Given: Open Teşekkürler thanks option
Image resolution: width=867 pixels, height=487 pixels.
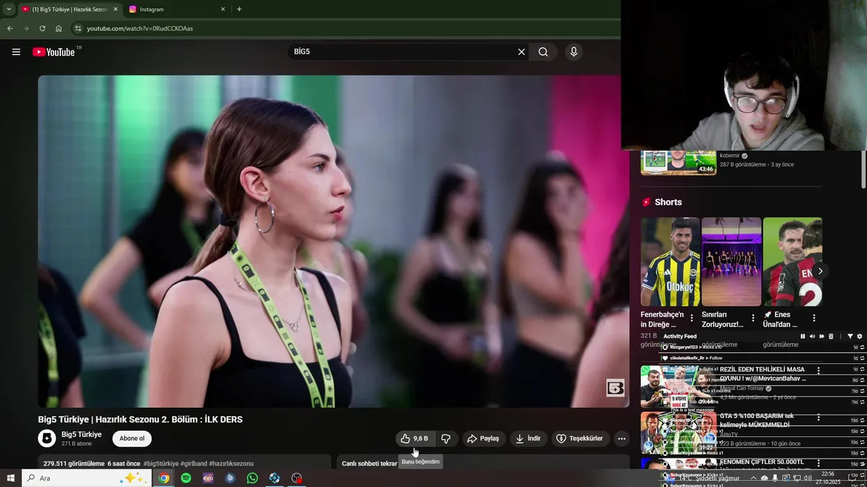Looking at the screenshot, I should click(x=580, y=438).
